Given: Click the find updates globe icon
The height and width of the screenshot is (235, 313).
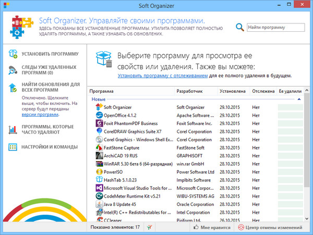Looking at the screenshot, I should 13,86.
